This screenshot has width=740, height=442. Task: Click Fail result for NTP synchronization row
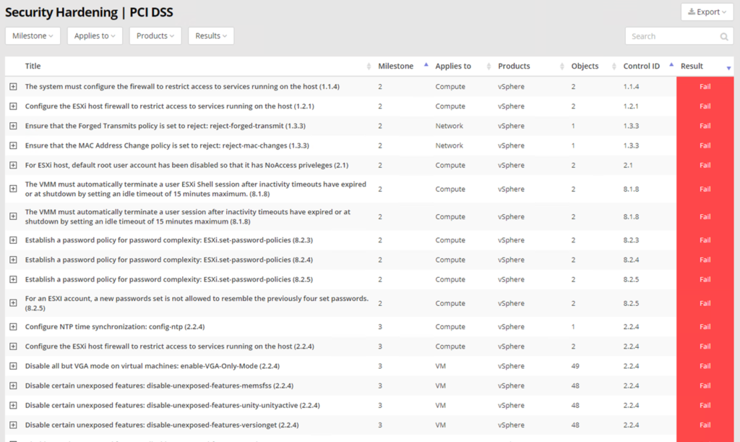point(705,327)
